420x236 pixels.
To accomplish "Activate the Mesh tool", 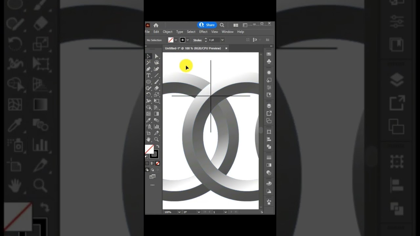I will pos(149,114).
